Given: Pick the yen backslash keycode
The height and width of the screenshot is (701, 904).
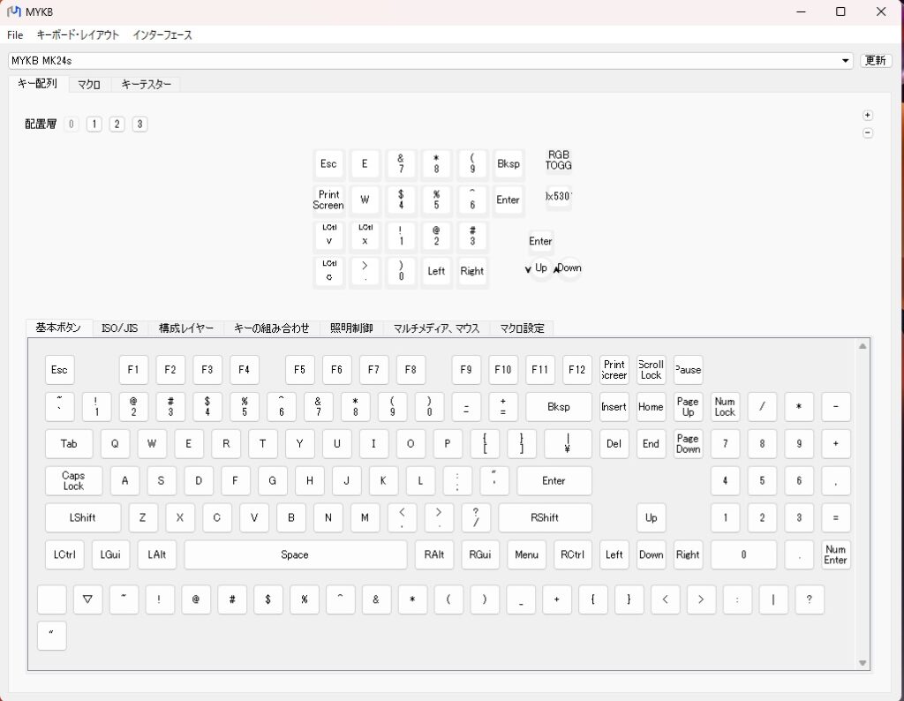Looking at the screenshot, I should (568, 444).
